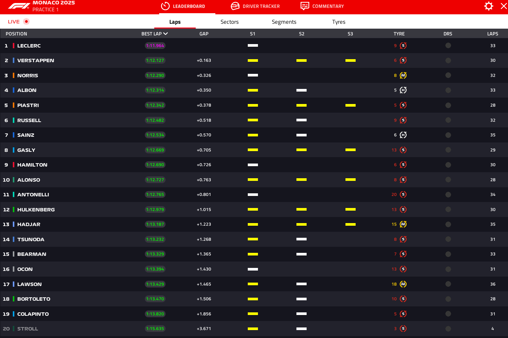Click Russell's DRS indicator
Image resolution: width=508 pixels, height=338 pixels.
pos(448,120)
